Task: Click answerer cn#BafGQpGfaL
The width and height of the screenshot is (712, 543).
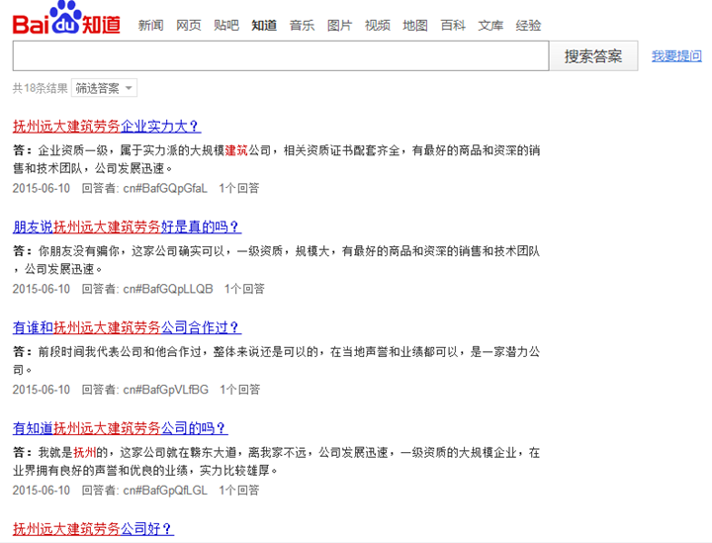Action: pos(165,188)
